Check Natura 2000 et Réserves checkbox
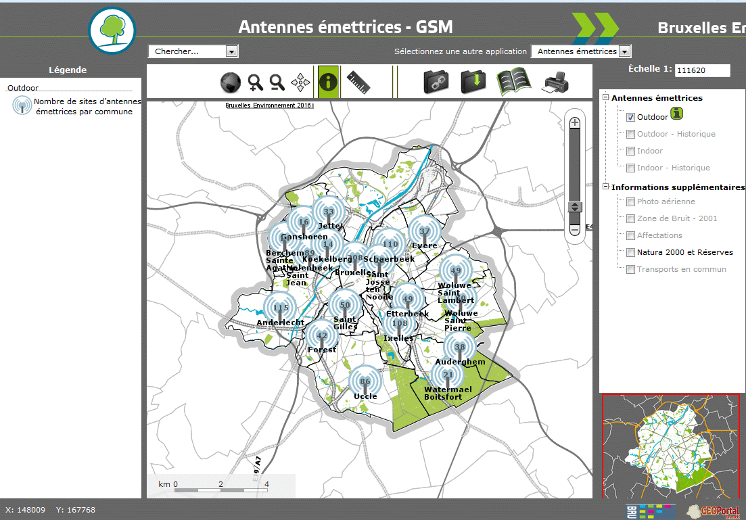The height and width of the screenshot is (520, 746). pyautogui.click(x=630, y=253)
